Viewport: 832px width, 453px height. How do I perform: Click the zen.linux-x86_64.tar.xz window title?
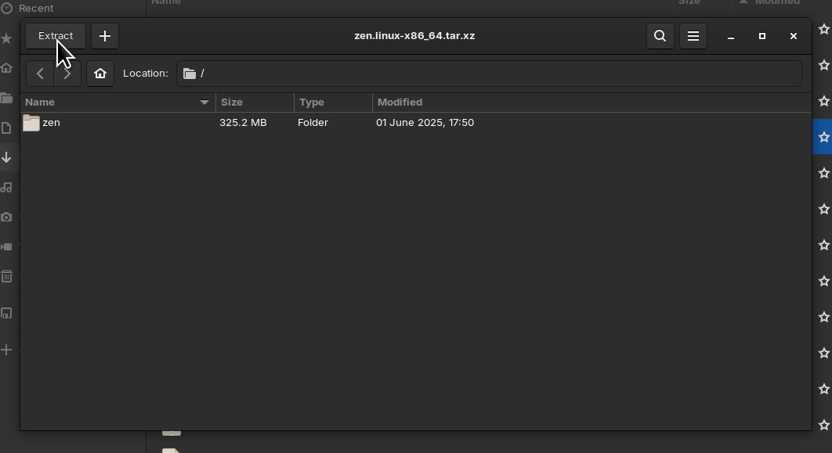coord(414,36)
